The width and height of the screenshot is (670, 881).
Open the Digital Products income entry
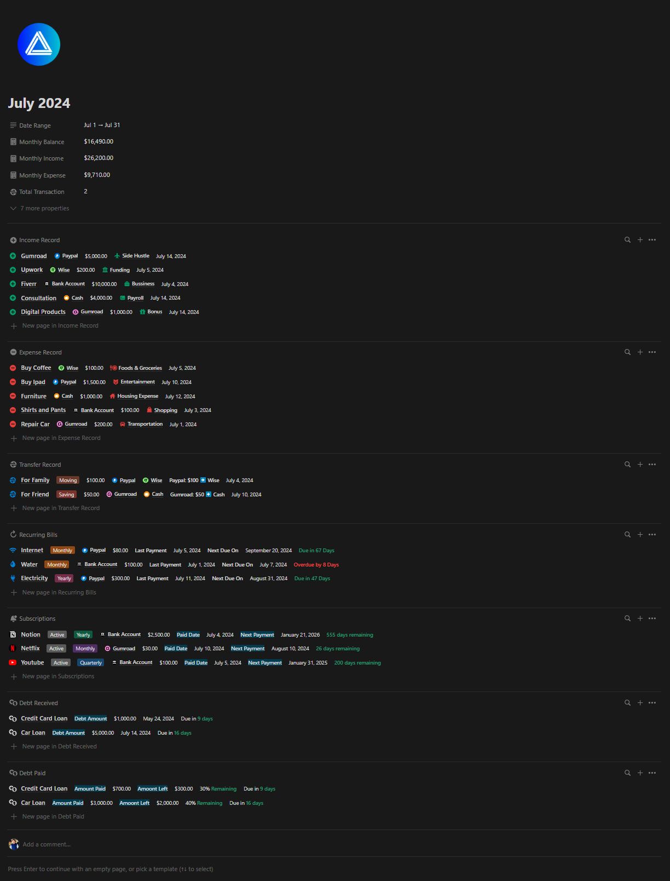[x=43, y=312]
